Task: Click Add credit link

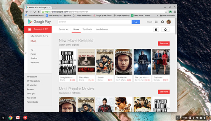Action: 31,98
